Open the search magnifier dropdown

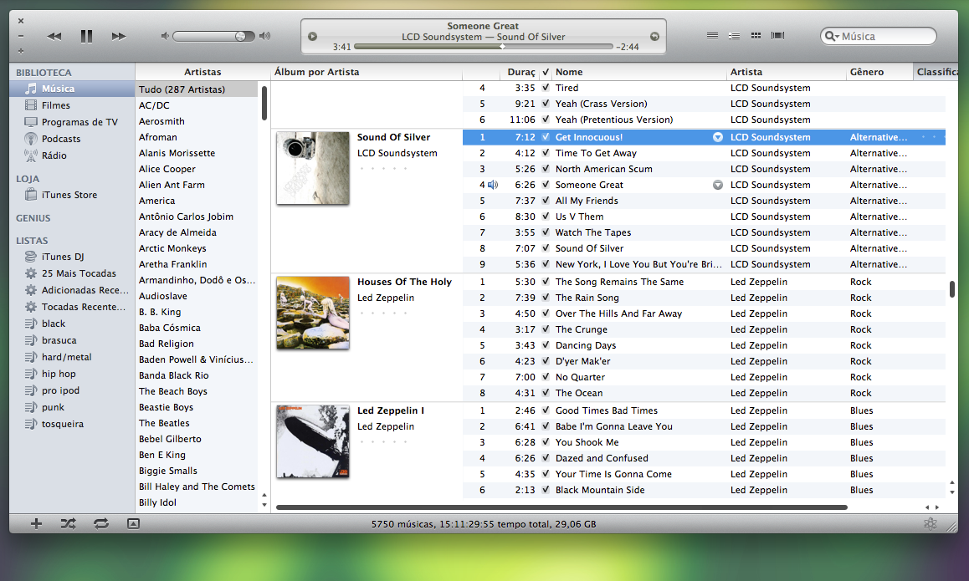click(833, 37)
